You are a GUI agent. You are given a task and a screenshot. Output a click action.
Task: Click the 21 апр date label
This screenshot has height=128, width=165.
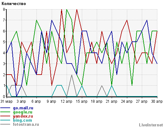pyautogui.click(x=112, y=101)
